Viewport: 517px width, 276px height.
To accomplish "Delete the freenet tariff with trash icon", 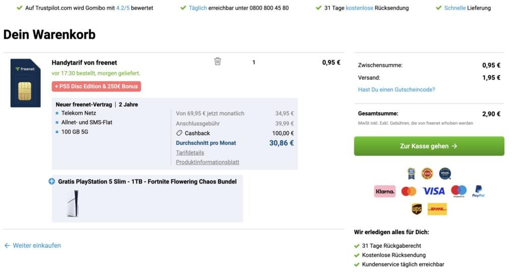I will click(218, 62).
